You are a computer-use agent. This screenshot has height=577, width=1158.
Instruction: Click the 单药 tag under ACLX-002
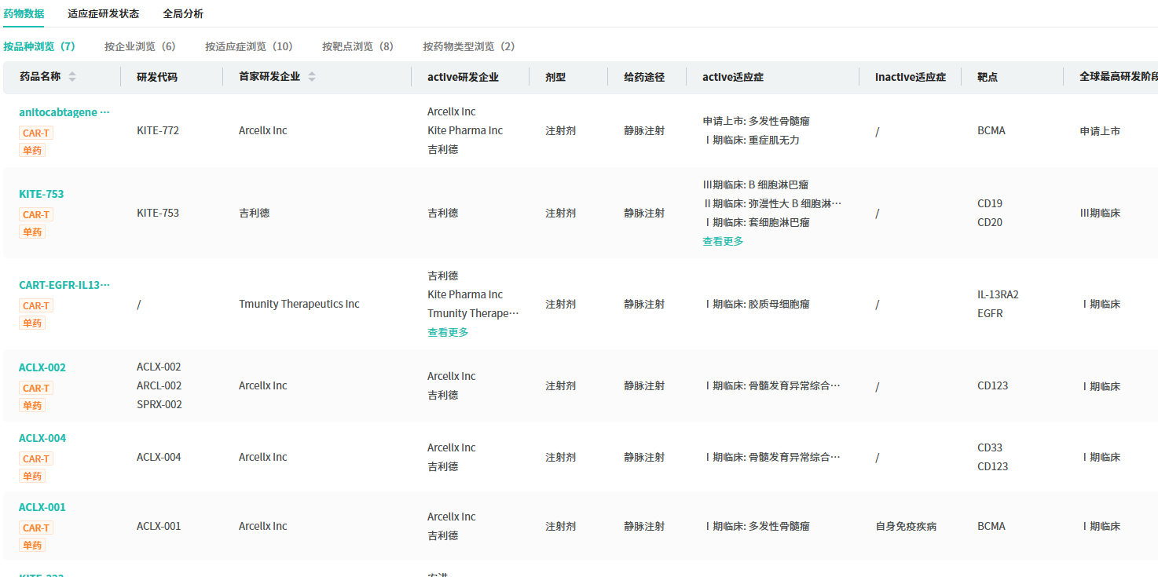click(x=32, y=405)
